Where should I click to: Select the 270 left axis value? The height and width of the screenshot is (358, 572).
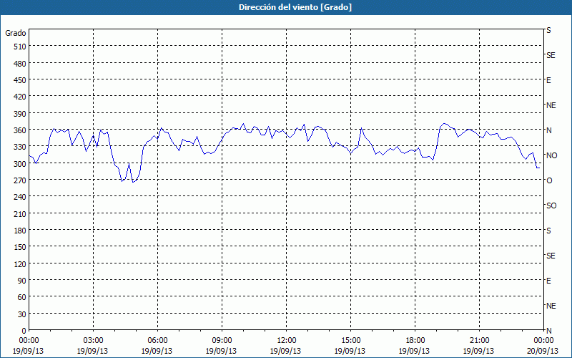[21, 180]
